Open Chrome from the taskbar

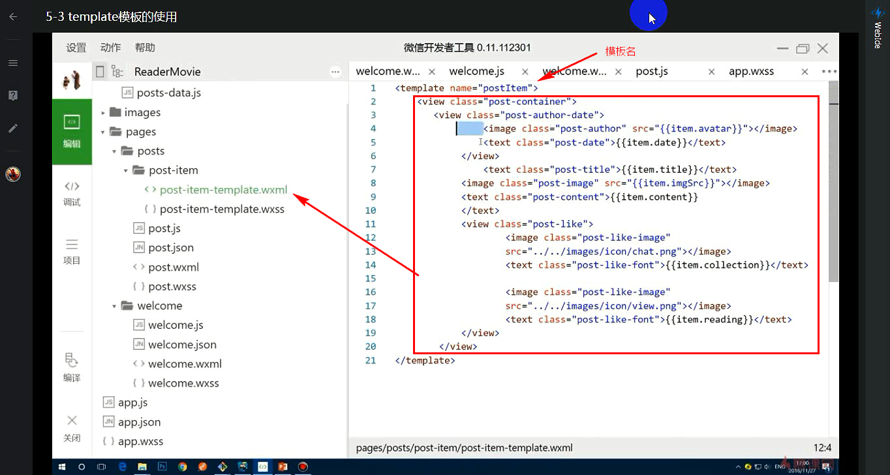click(x=182, y=467)
